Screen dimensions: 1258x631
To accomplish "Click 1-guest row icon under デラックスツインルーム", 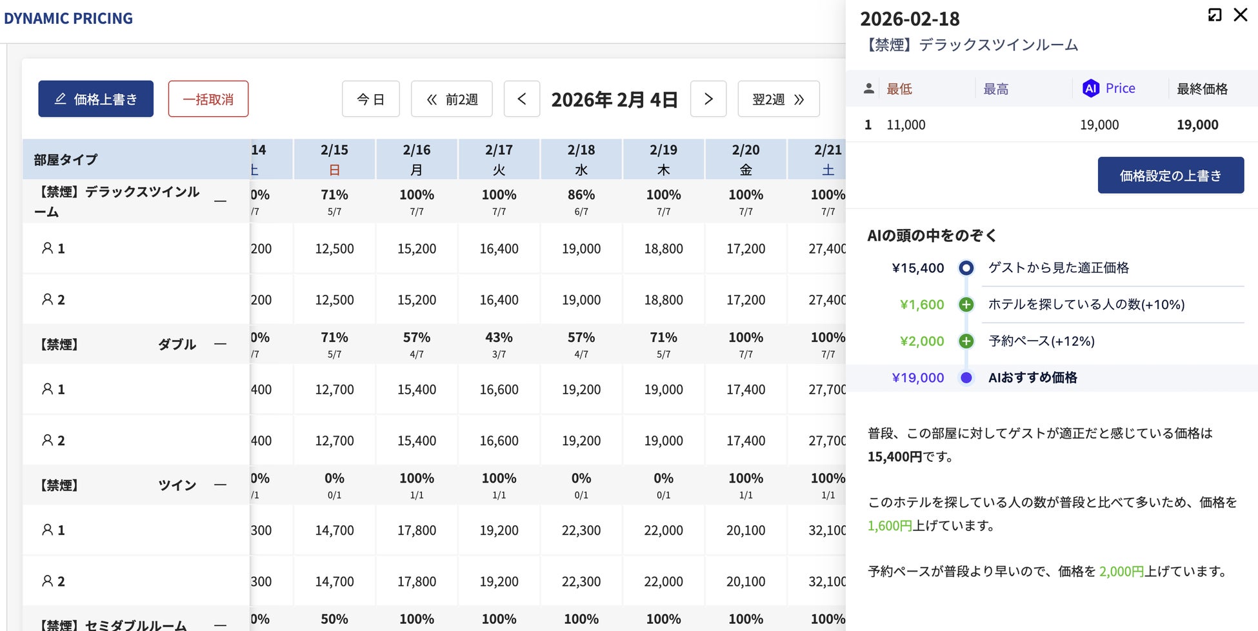I will click(x=47, y=248).
